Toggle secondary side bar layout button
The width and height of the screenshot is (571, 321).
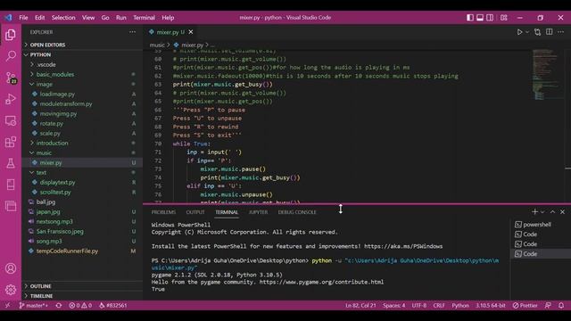tap(490, 18)
